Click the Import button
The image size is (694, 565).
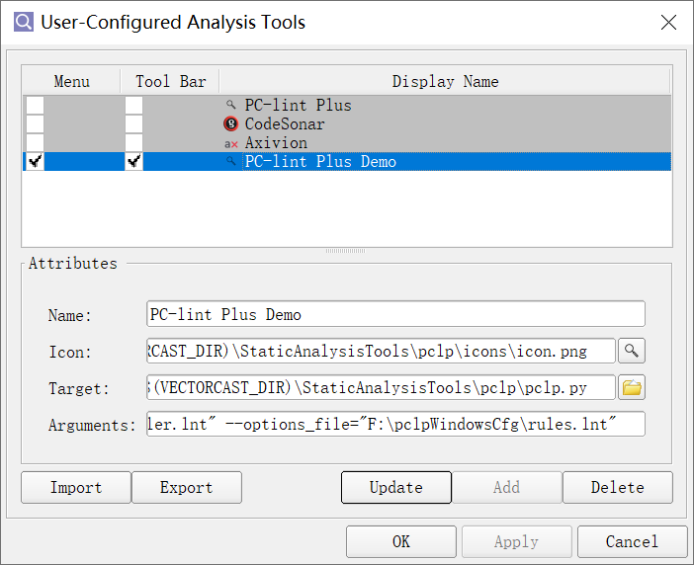(76, 488)
